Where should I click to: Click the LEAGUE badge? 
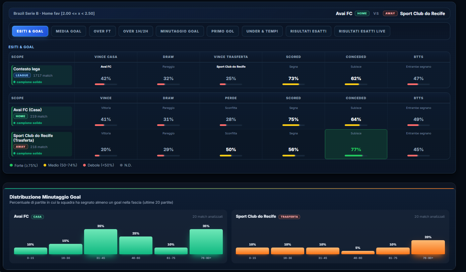click(x=22, y=75)
